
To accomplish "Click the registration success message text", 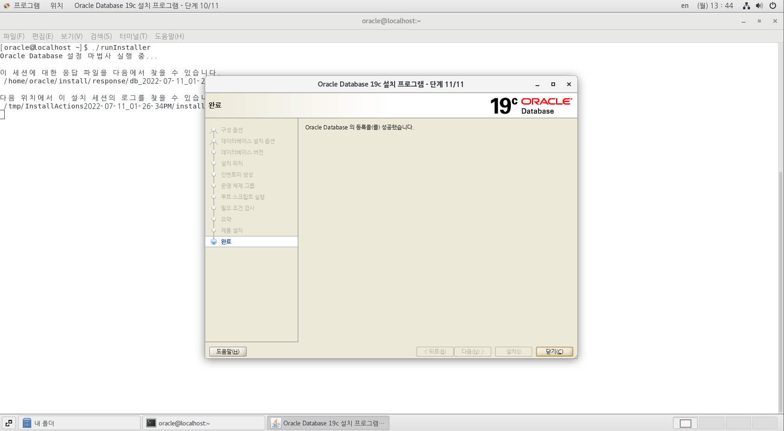I will coord(359,128).
